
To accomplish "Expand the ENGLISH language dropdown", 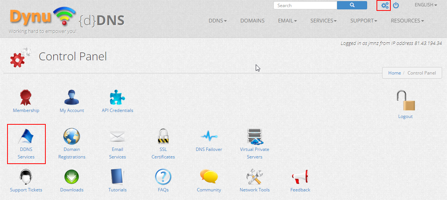I will click(426, 5).
